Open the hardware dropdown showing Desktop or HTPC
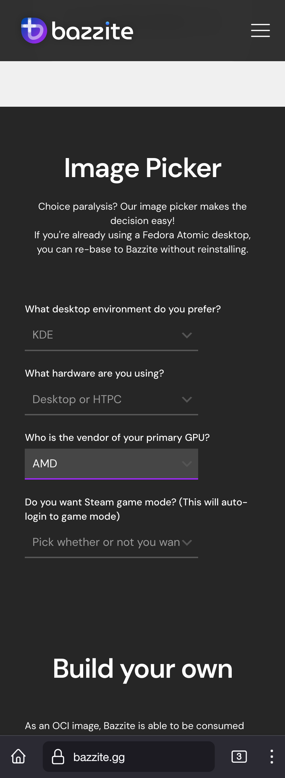Image resolution: width=285 pixels, height=778 pixels. pyautogui.click(x=111, y=399)
